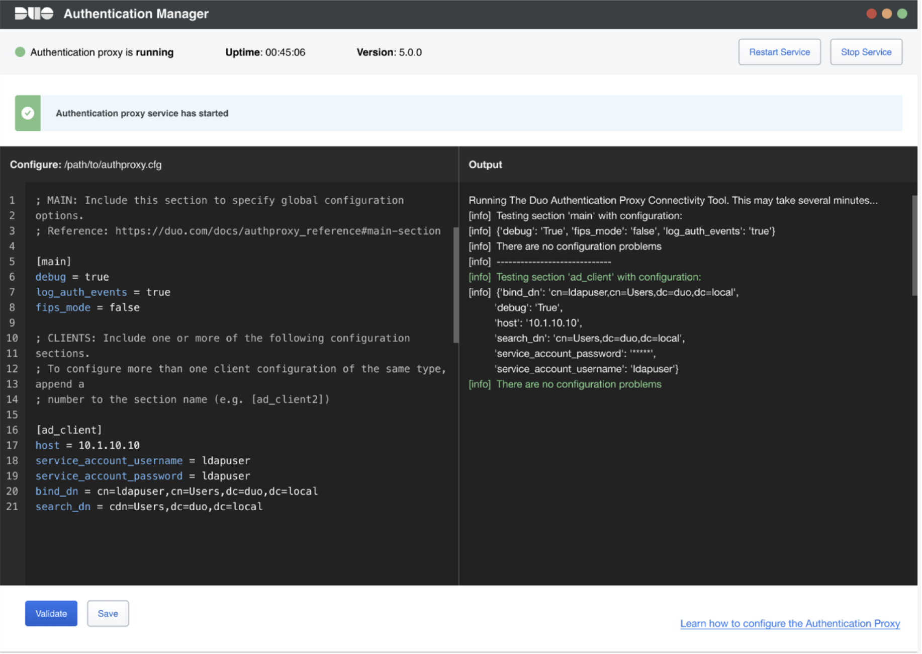Save the configuration file
The width and height of the screenshot is (922, 654).
tap(108, 613)
